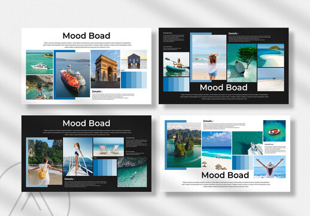Select the white sandbar with island photo
The image size is (310, 216).
pos(271,55)
